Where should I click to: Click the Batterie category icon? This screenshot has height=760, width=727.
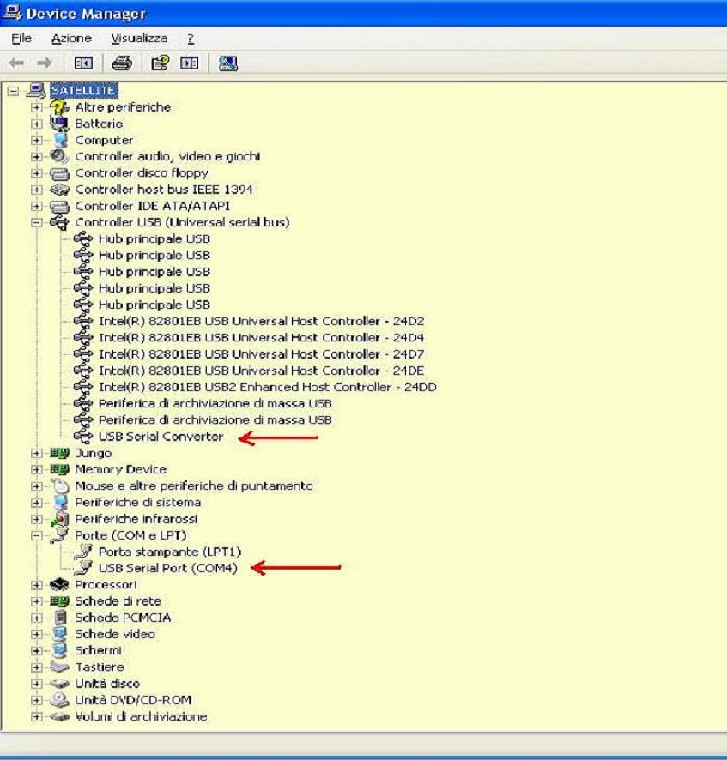pos(59,124)
